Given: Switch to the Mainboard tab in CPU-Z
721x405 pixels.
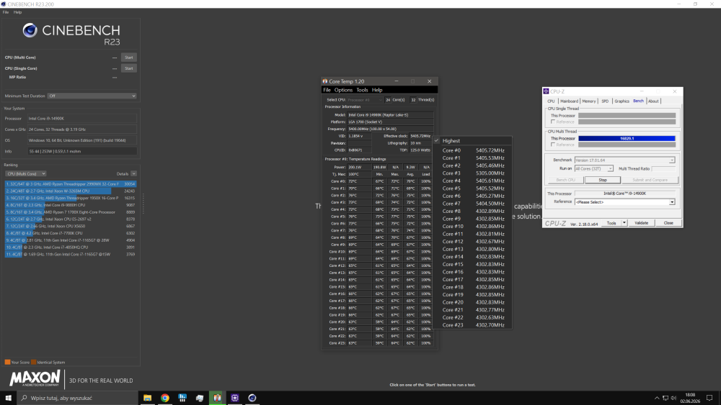Looking at the screenshot, I should point(569,101).
